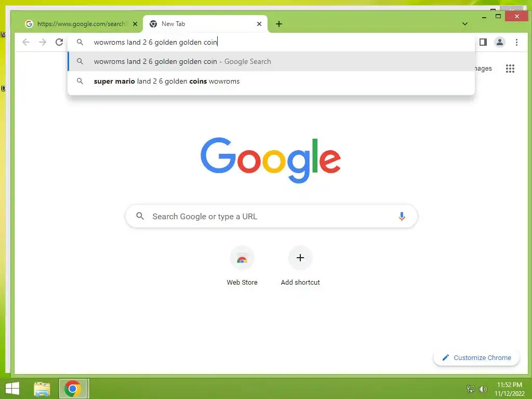This screenshot has width=532, height=399.
Task: Select the New Tab tab
Action: point(205,24)
